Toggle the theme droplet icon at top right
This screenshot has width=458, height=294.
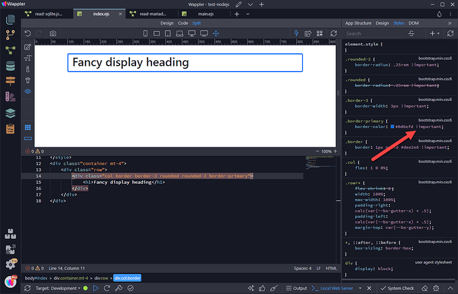pyautogui.click(x=439, y=15)
